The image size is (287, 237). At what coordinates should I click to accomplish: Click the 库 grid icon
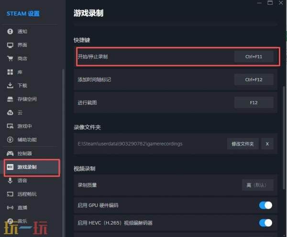pos(10,72)
